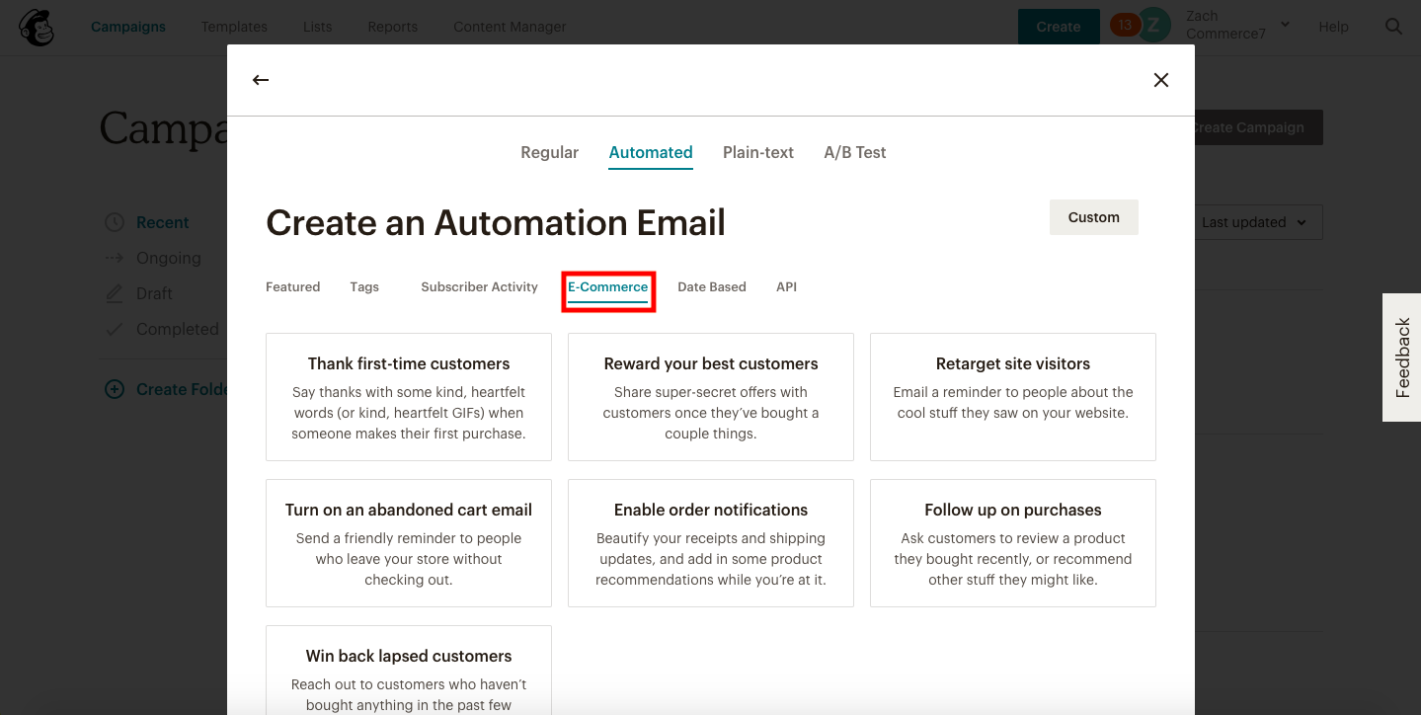Filter campaigns by Completed

pos(178,329)
